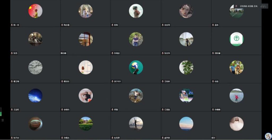Open the list icon on the left edge
The height and width of the screenshot is (140, 272).
[2, 120]
